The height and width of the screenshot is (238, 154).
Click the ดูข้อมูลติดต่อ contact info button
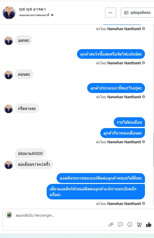coord(137,13)
